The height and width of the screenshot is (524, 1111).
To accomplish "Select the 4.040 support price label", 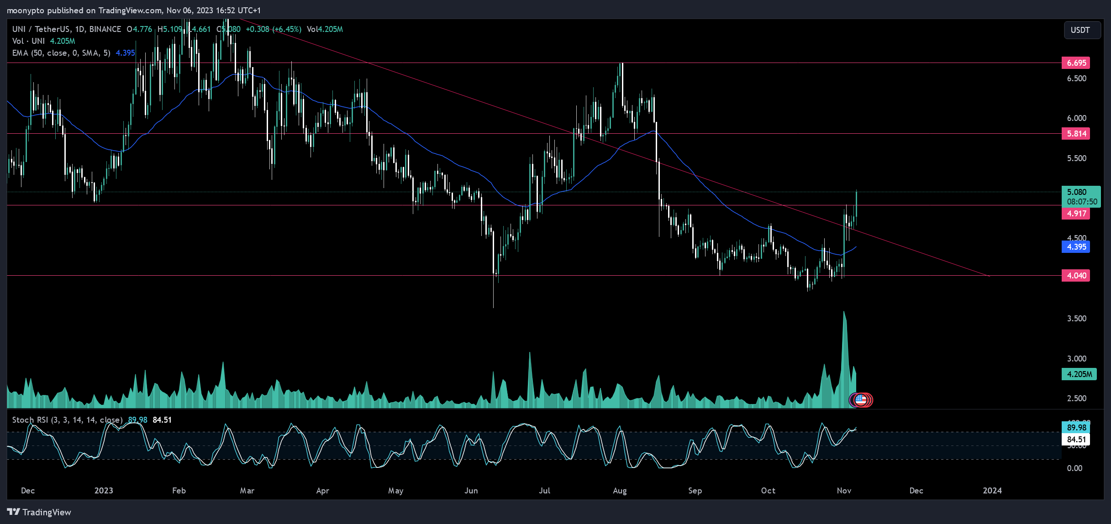I will coord(1076,276).
